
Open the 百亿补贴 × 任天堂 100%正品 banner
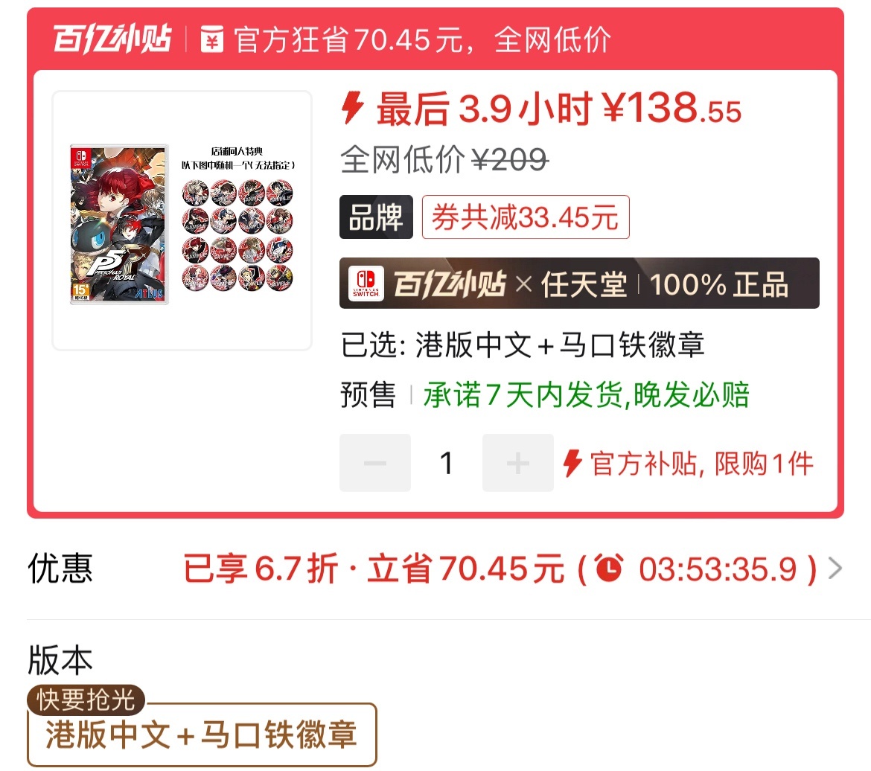(x=579, y=284)
